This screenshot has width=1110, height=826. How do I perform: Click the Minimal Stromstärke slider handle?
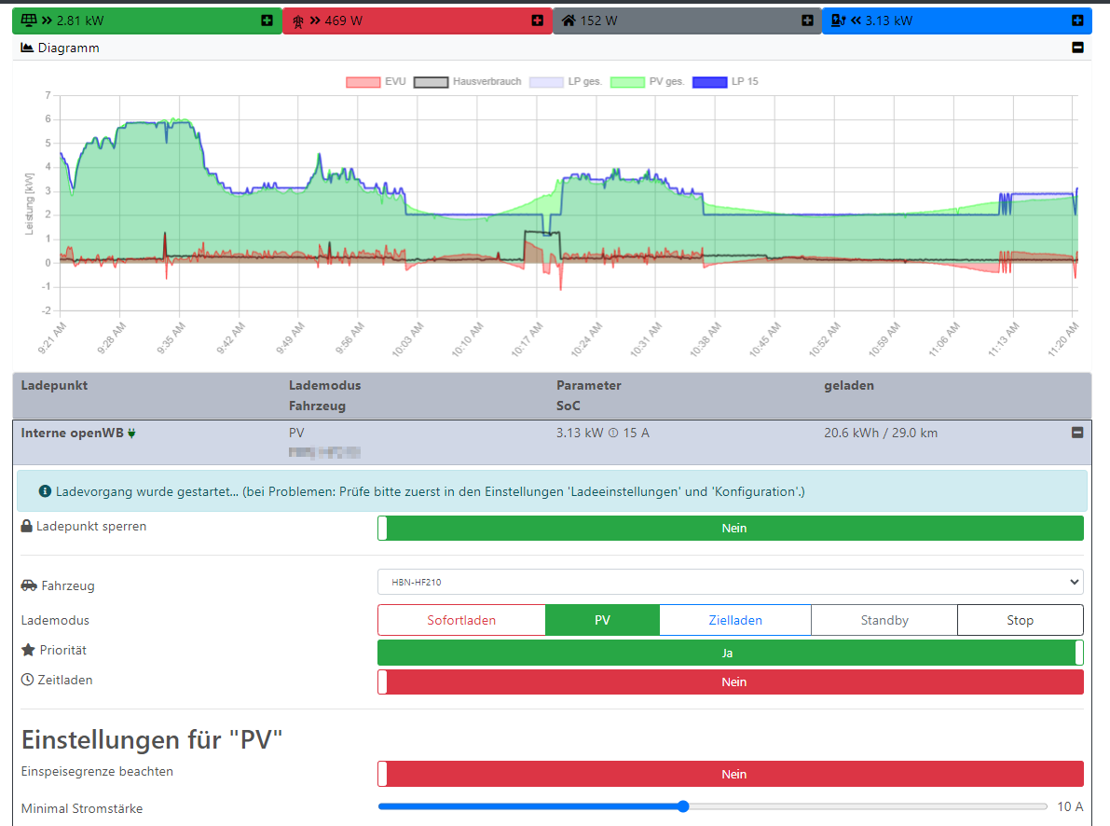pyautogui.click(x=682, y=806)
